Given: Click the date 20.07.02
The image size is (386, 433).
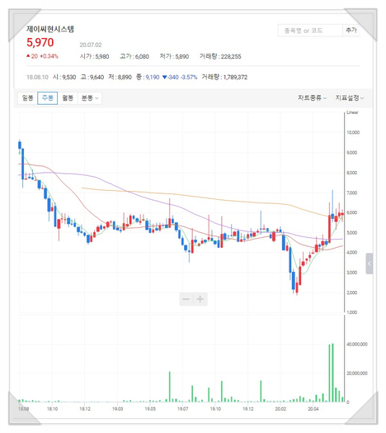Looking at the screenshot, I should (x=91, y=45).
